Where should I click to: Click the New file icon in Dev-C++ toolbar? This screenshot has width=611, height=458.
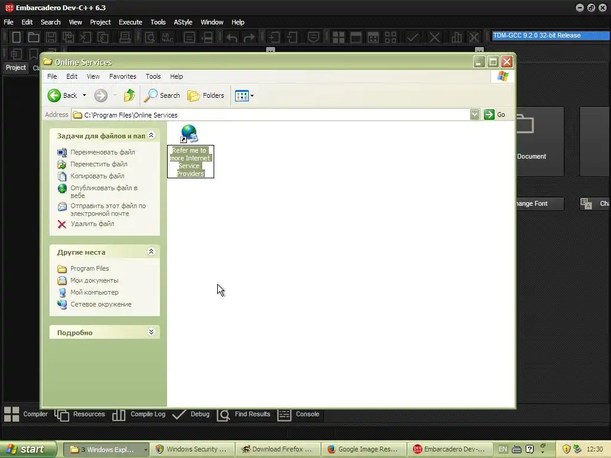coord(16,38)
